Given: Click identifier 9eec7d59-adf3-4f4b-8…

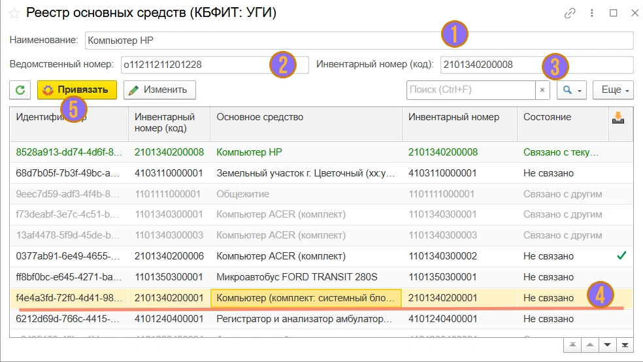Looking at the screenshot, I should point(68,194).
